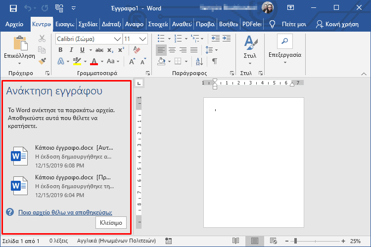
Task: Click the Subscript x₂ icon
Action: tap(110, 50)
